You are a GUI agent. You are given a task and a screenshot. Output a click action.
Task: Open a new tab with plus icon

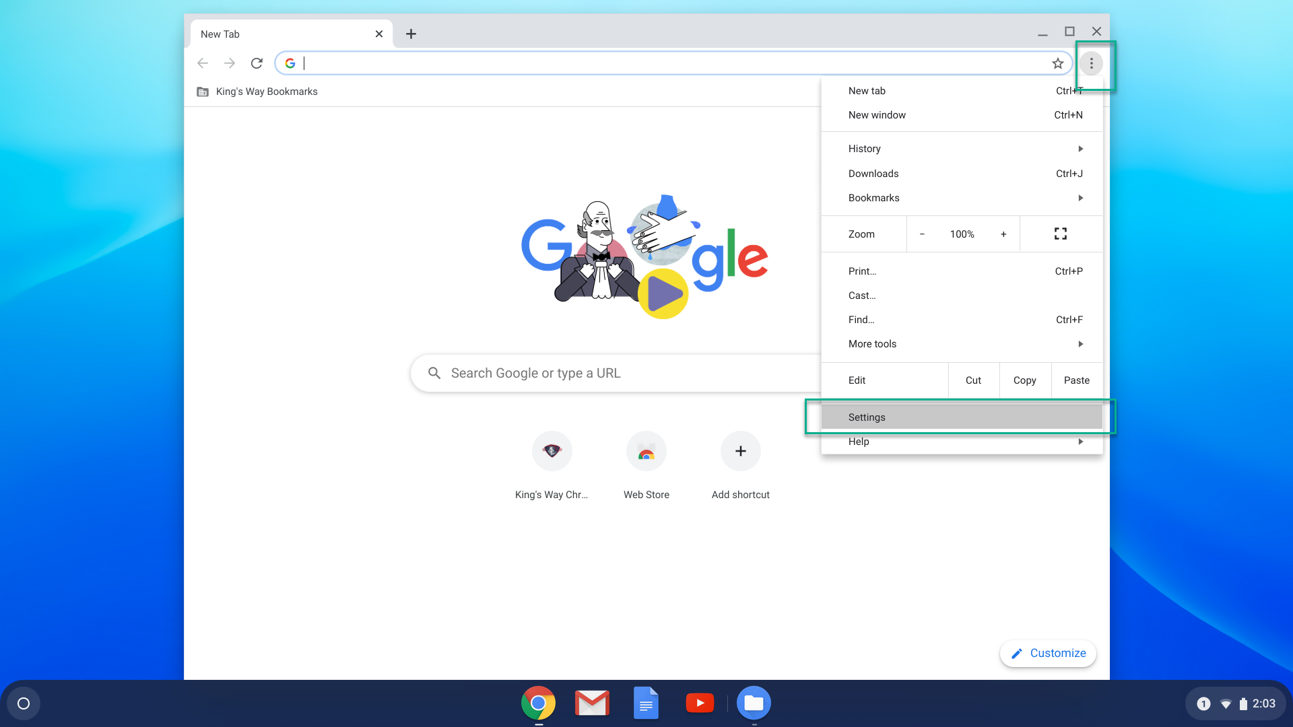411,34
